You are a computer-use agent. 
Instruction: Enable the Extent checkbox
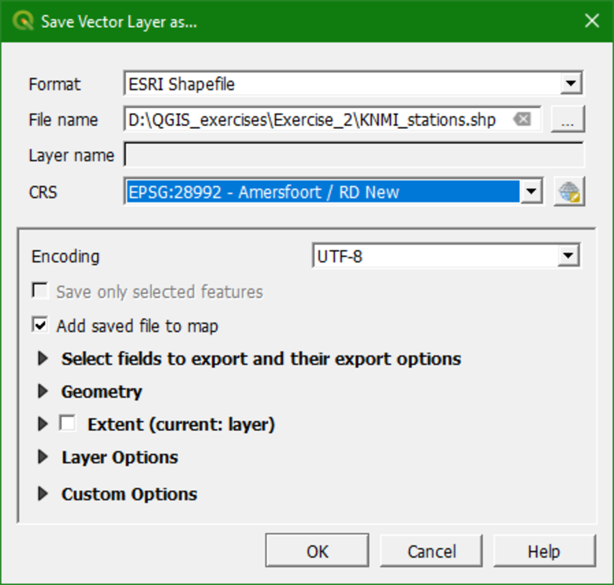66,423
